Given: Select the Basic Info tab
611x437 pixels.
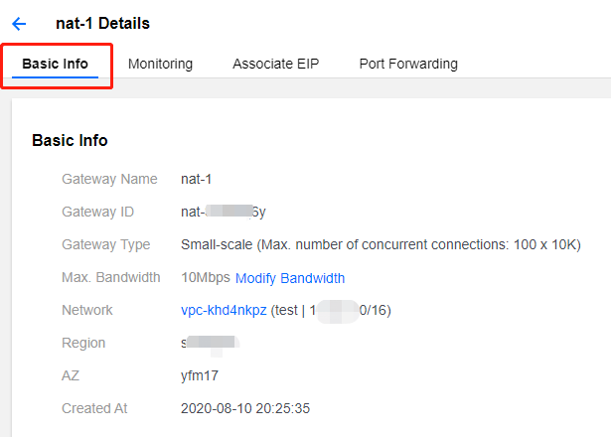Looking at the screenshot, I should coord(55,64).
